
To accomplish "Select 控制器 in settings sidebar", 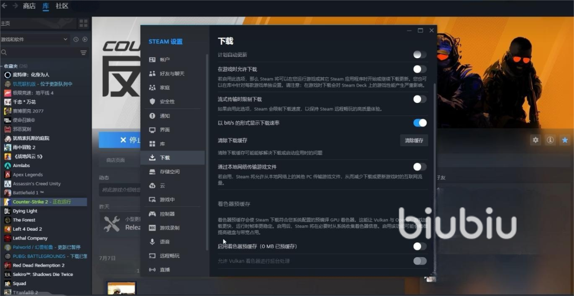I will [167, 214].
